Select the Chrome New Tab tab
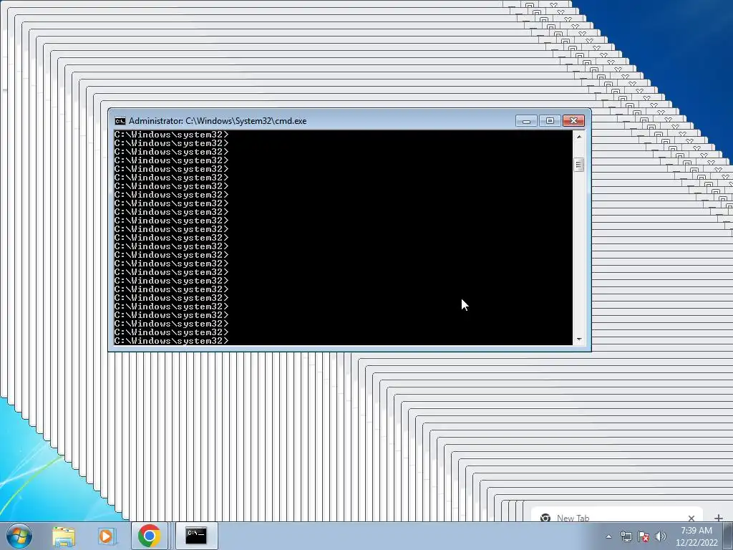733x550 pixels. tap(617, 515)
